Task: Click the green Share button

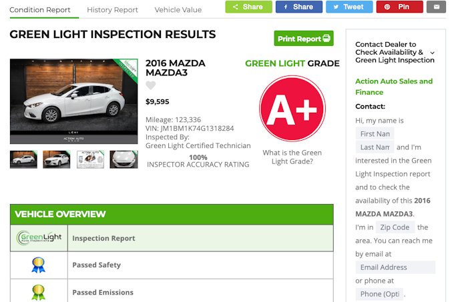Action: coord(248,7)
